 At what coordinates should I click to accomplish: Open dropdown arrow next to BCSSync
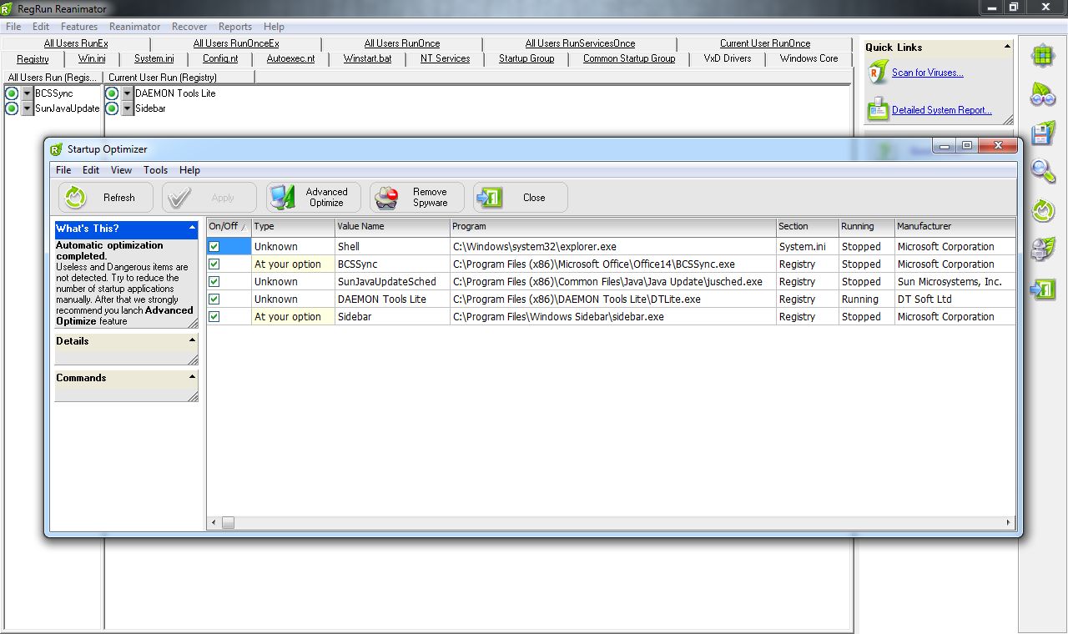tap(27, 93)
